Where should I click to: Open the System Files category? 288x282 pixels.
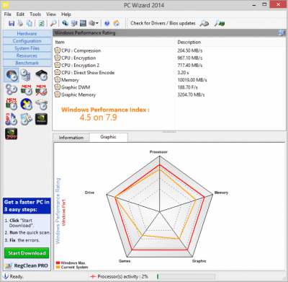(x=27, y=48)
